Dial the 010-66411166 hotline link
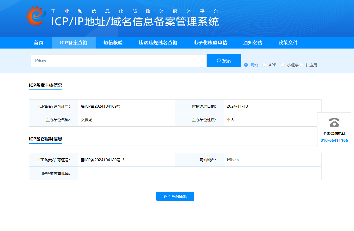Image resolution: width=354 pixels, height=231 pixels. 334,140
